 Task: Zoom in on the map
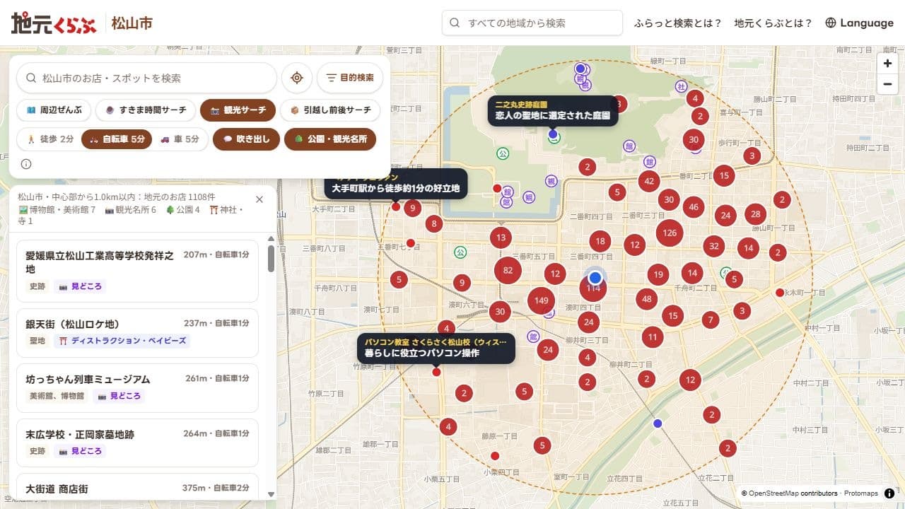pyautogui.click(x=888, y=64)
